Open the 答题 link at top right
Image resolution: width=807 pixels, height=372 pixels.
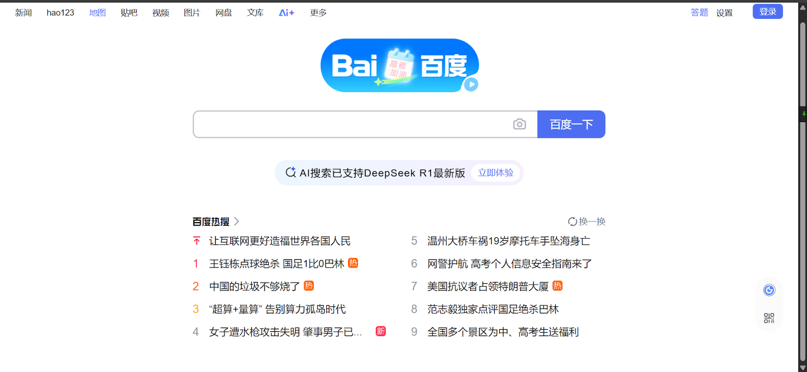[x=699, y=13]
